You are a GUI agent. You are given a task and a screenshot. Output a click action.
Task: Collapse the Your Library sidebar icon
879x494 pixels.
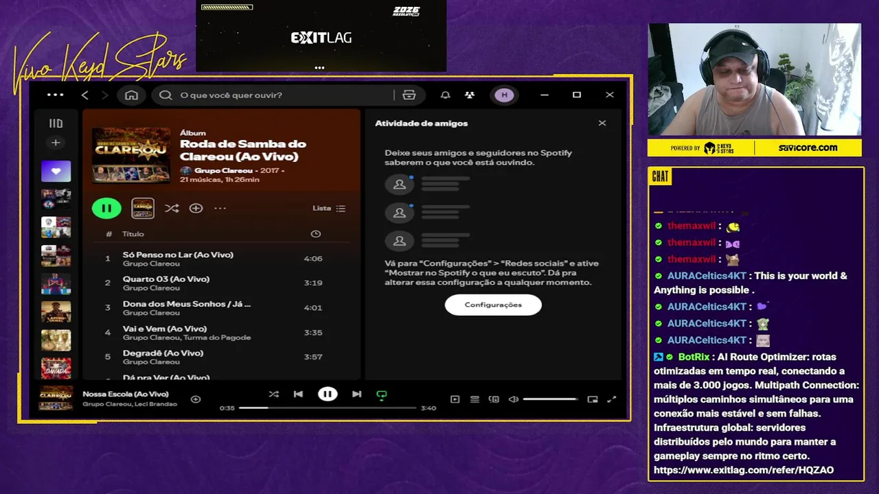(x=56, y=123)
